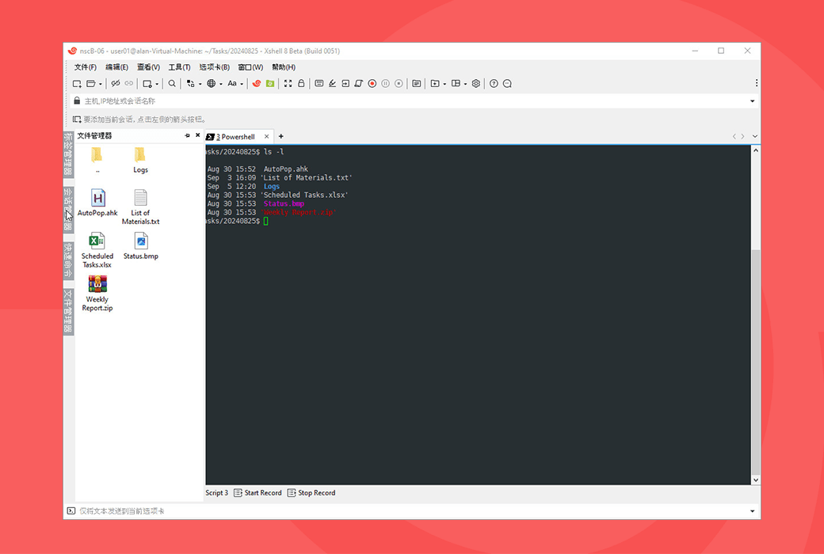Viewport: 824px width, 554px height.
Task: Pin the file manager panel
Action: click(187, 135)
